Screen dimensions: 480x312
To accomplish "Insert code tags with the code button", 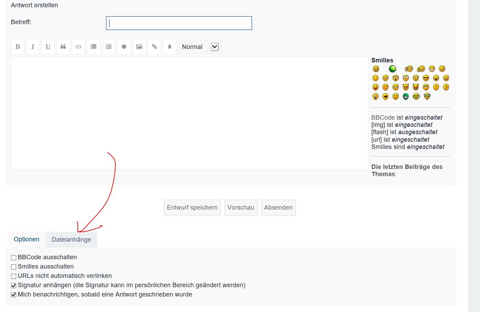I will (78, 47).
